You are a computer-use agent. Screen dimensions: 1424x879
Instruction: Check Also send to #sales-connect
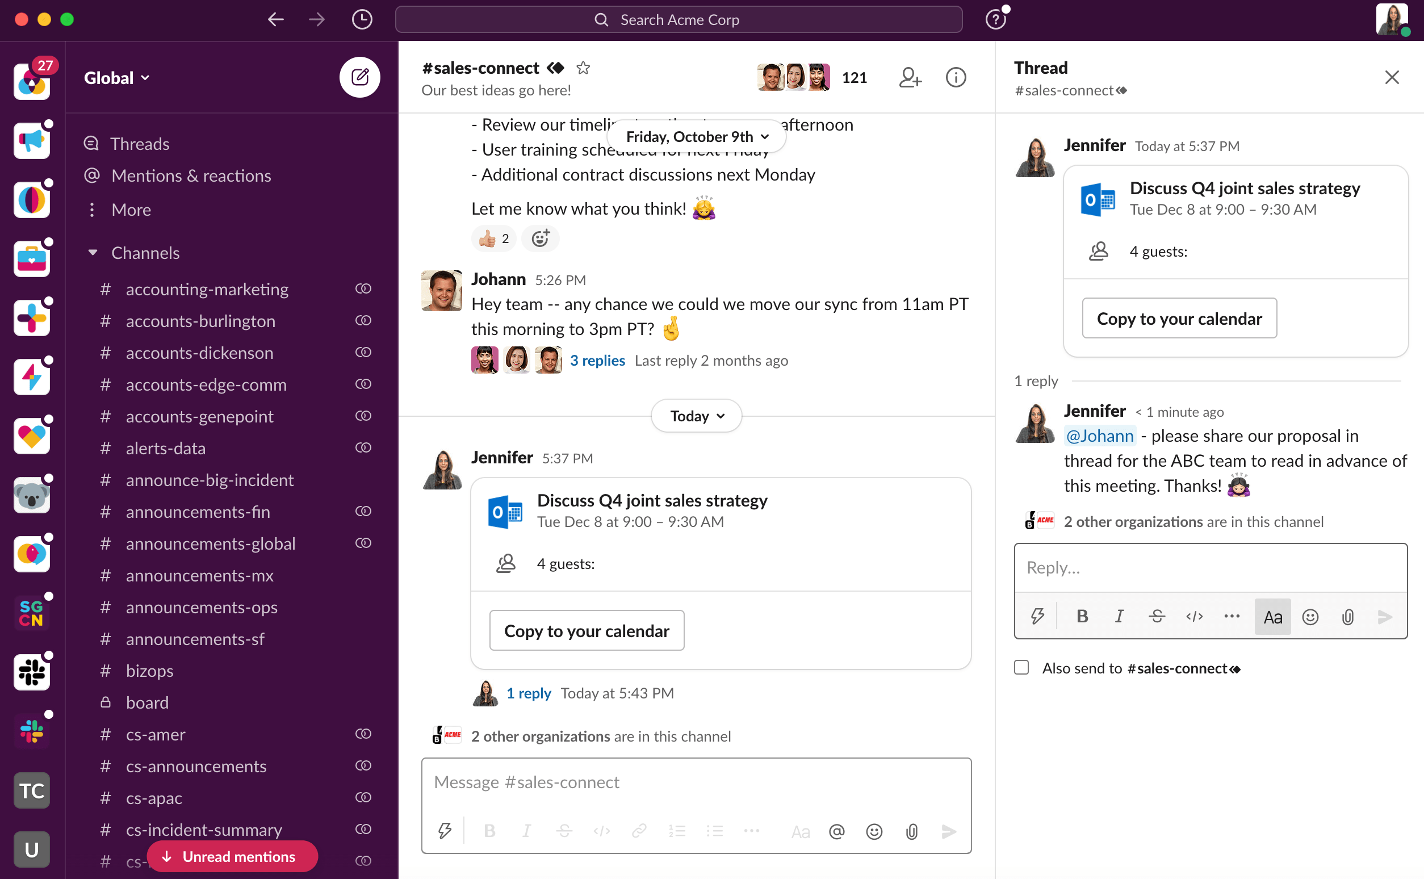(1021, 667)
